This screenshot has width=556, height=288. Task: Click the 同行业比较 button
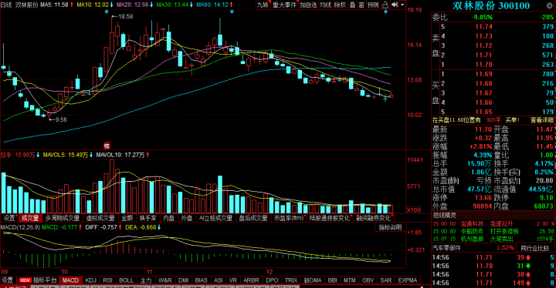coord(534,248)
